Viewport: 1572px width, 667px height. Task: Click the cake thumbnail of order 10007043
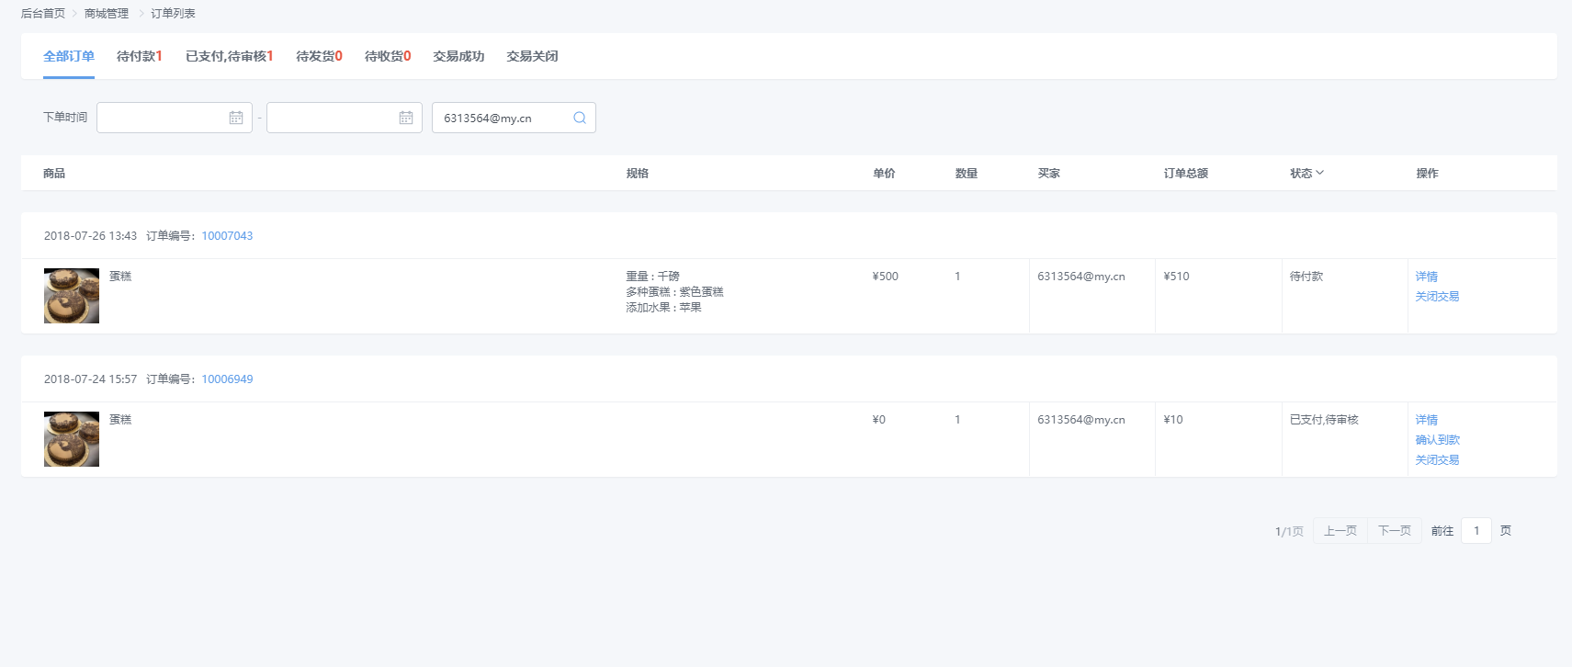(x=72, y=296)
